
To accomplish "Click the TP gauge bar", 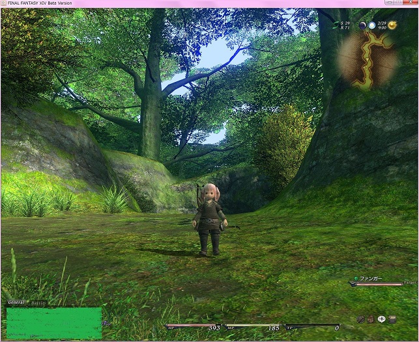I will 312,326.
